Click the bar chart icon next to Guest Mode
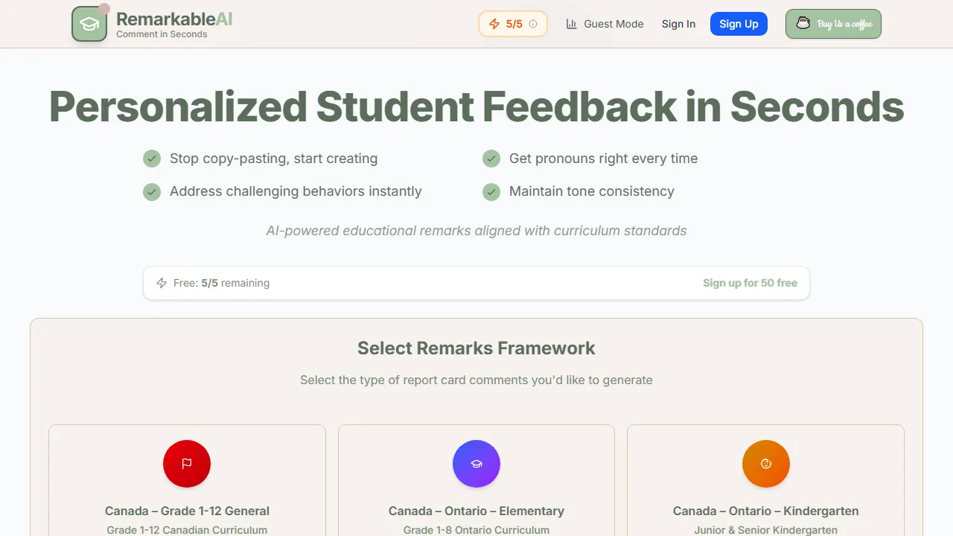 click(571, 24)
